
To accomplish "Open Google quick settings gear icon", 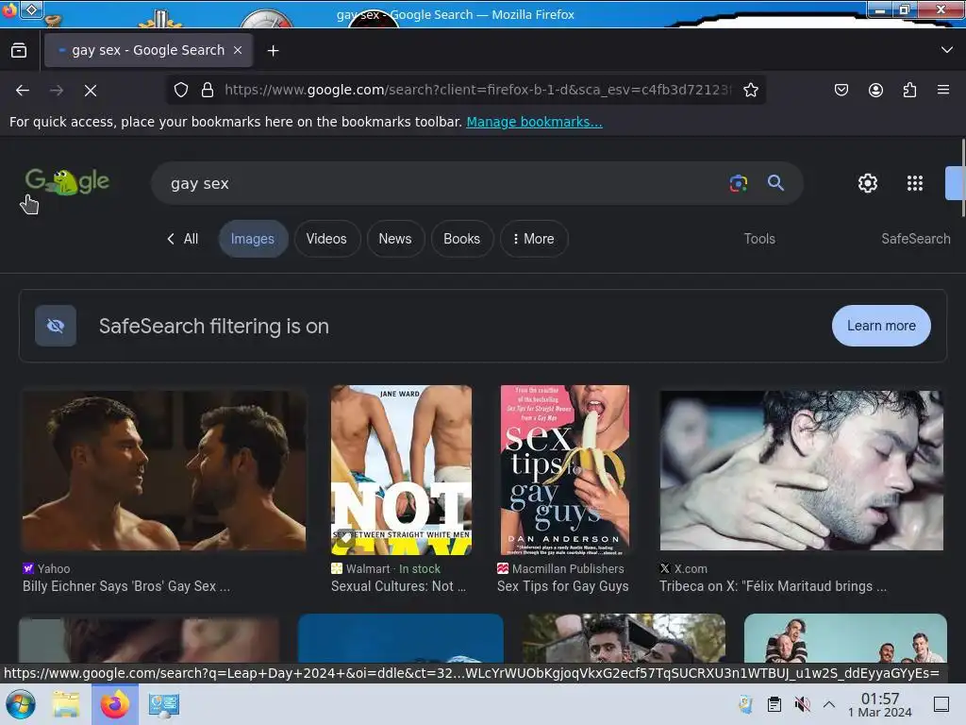I will click(868, 183).
